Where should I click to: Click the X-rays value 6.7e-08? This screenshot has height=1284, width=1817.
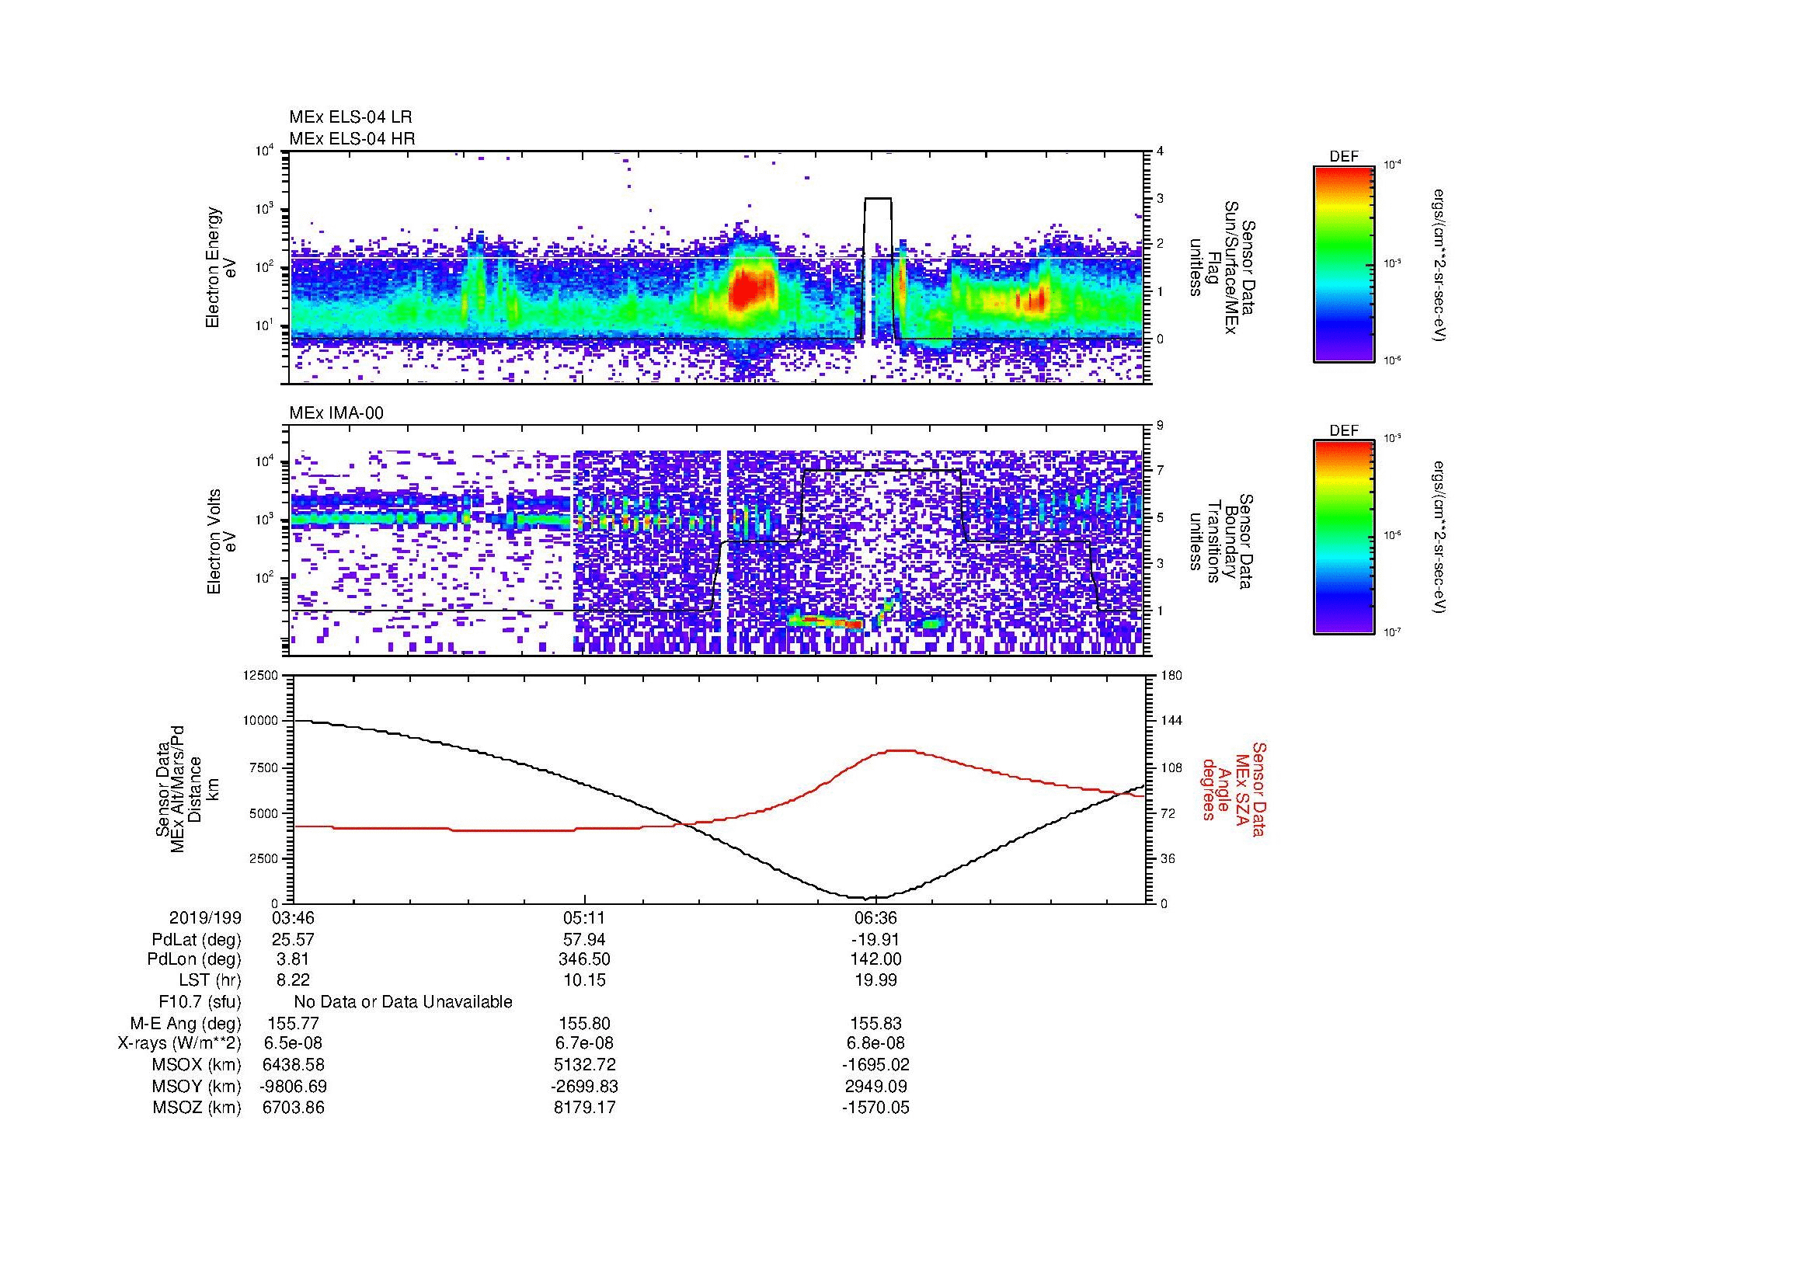pyautogui.click(x=584, y=1043)
